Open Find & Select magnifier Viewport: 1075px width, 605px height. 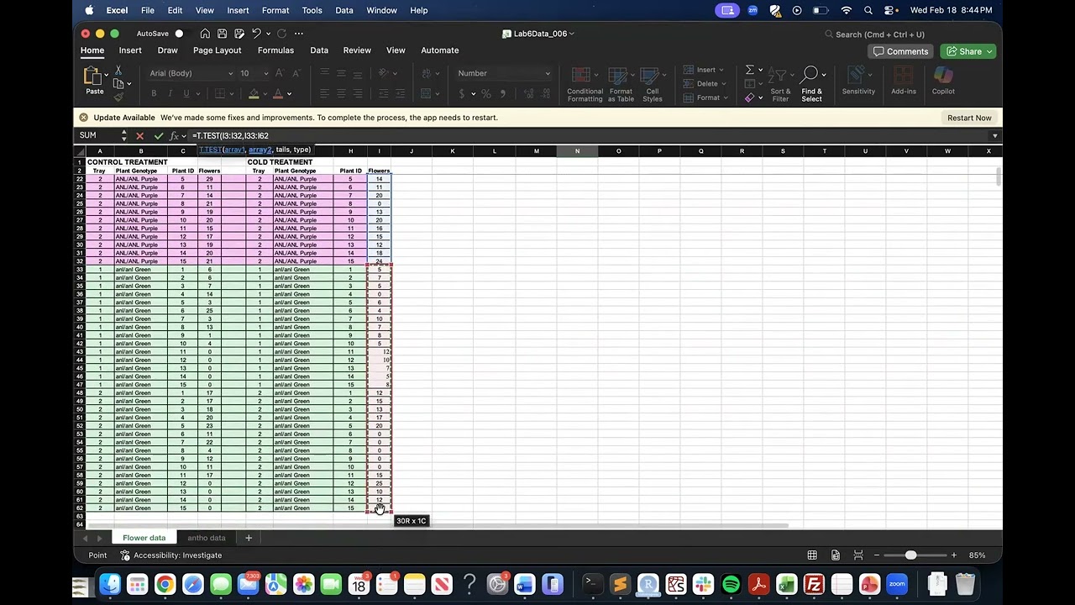[x=811, y=84]
